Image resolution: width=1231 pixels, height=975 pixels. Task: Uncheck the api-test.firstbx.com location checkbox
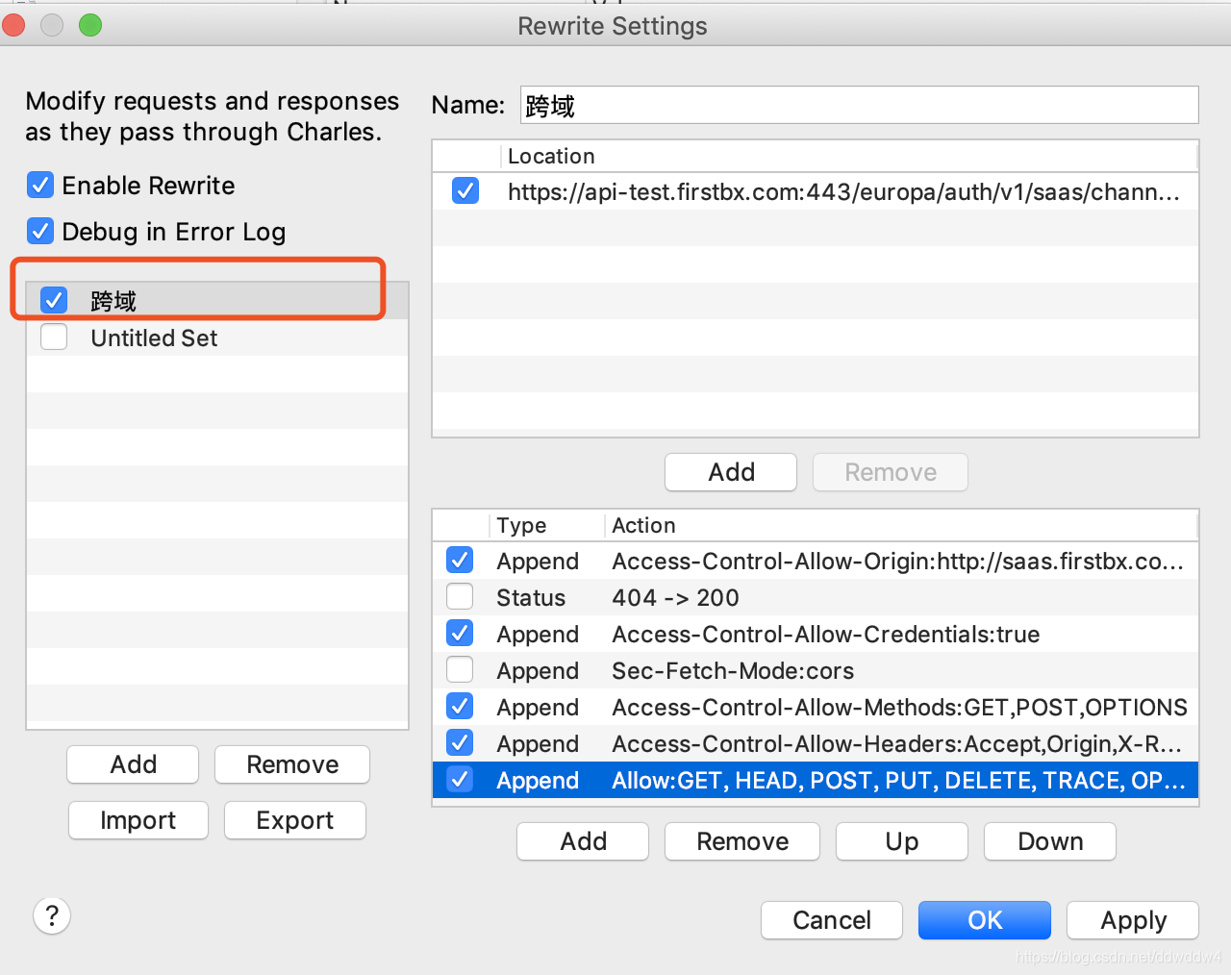[465, 190]
